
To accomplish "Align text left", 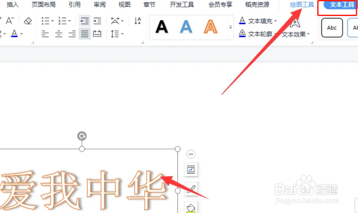I will coord(45,34).
